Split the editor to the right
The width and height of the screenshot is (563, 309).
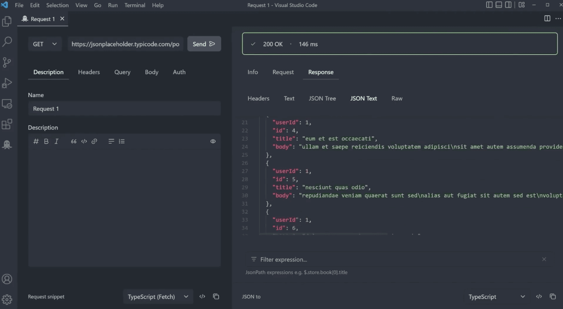(x=547, y=18)
